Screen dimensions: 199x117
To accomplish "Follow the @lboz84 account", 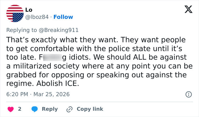I will 64,17.
